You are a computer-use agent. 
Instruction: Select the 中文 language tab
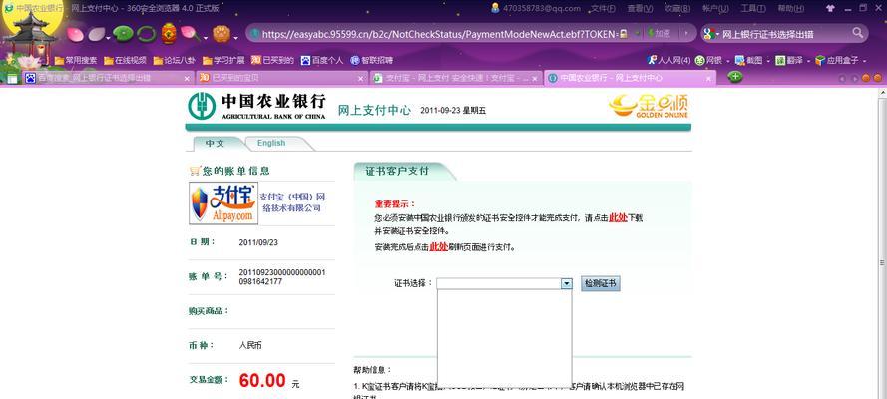coord(215,144)
